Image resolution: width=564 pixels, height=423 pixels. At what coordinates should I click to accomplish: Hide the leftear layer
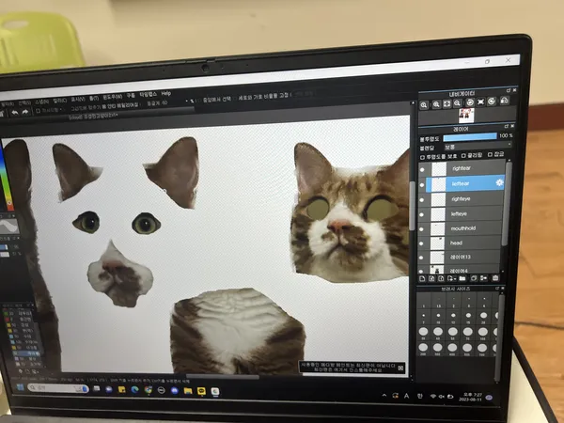point(422,185)
